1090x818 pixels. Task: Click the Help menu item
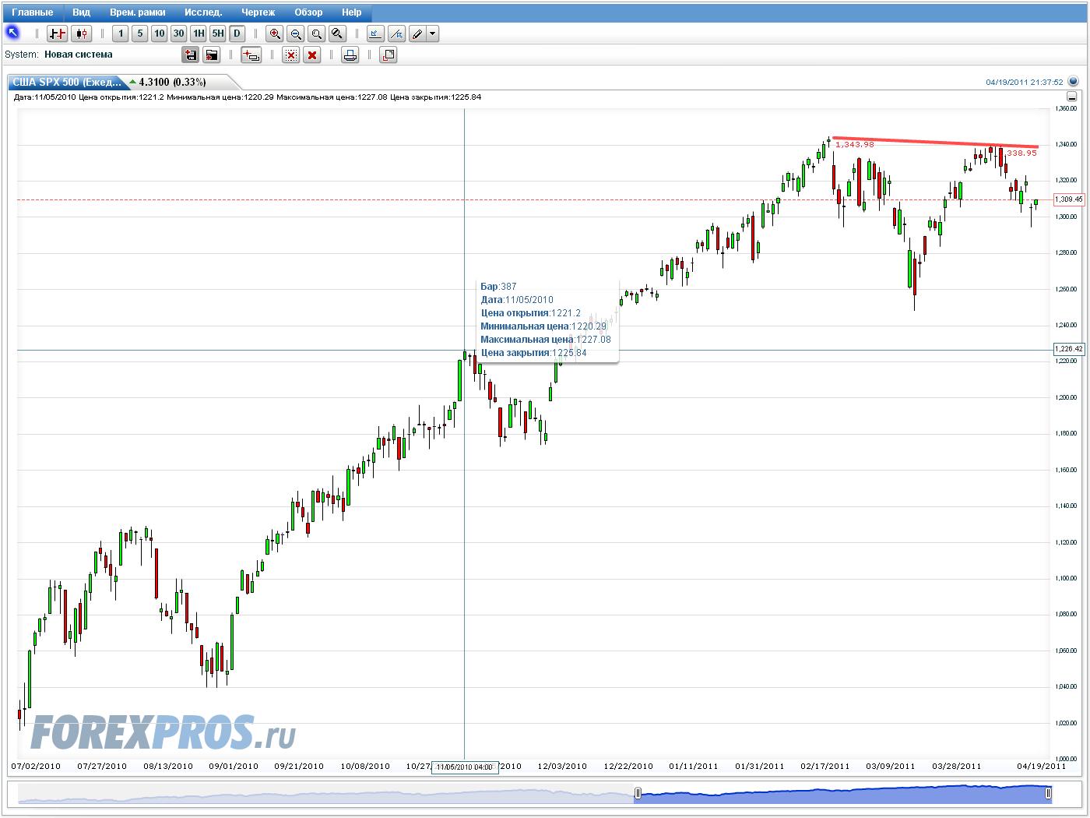tap(351, 12)
